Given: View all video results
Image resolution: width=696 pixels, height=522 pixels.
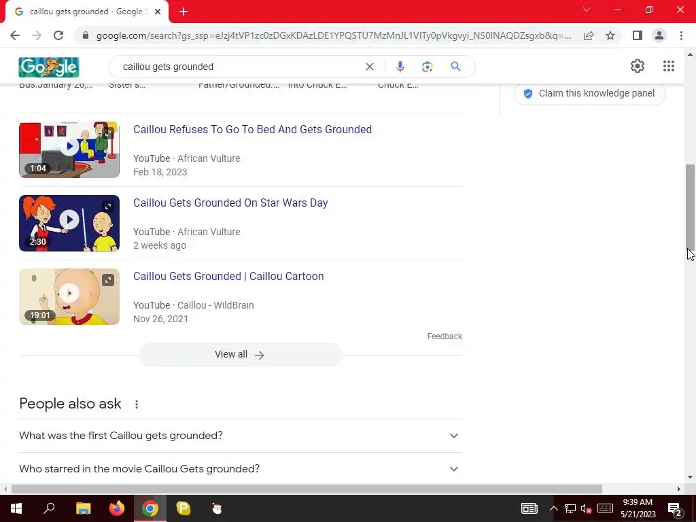Looking at the screenshot, I should (x=240, y=355).
